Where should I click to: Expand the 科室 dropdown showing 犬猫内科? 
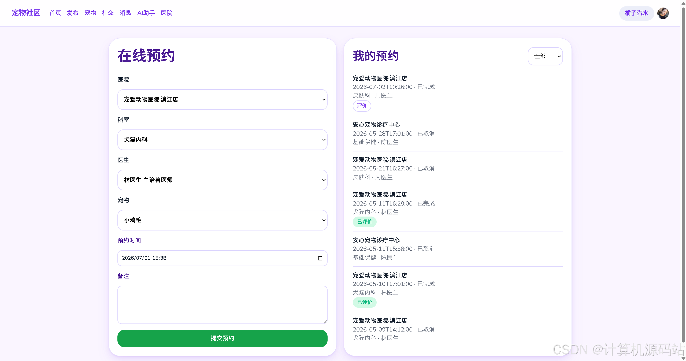pos(222,140)
